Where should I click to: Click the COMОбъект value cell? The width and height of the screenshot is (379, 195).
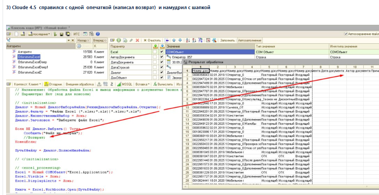click(x=210, y=52)
